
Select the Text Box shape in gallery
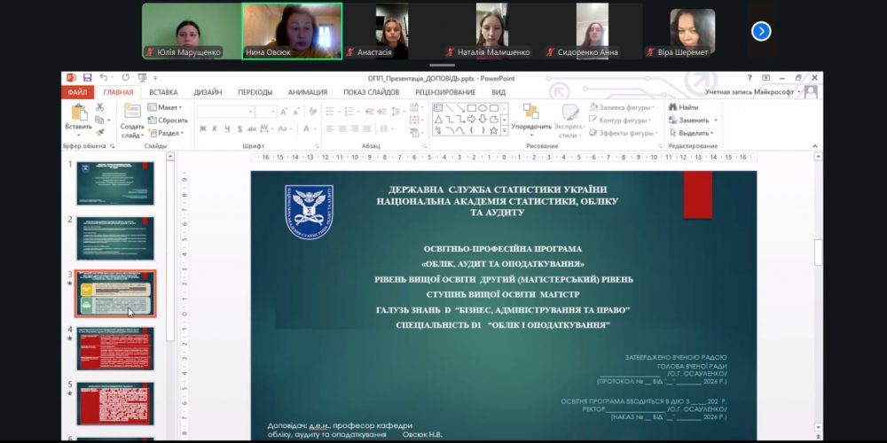438,108
